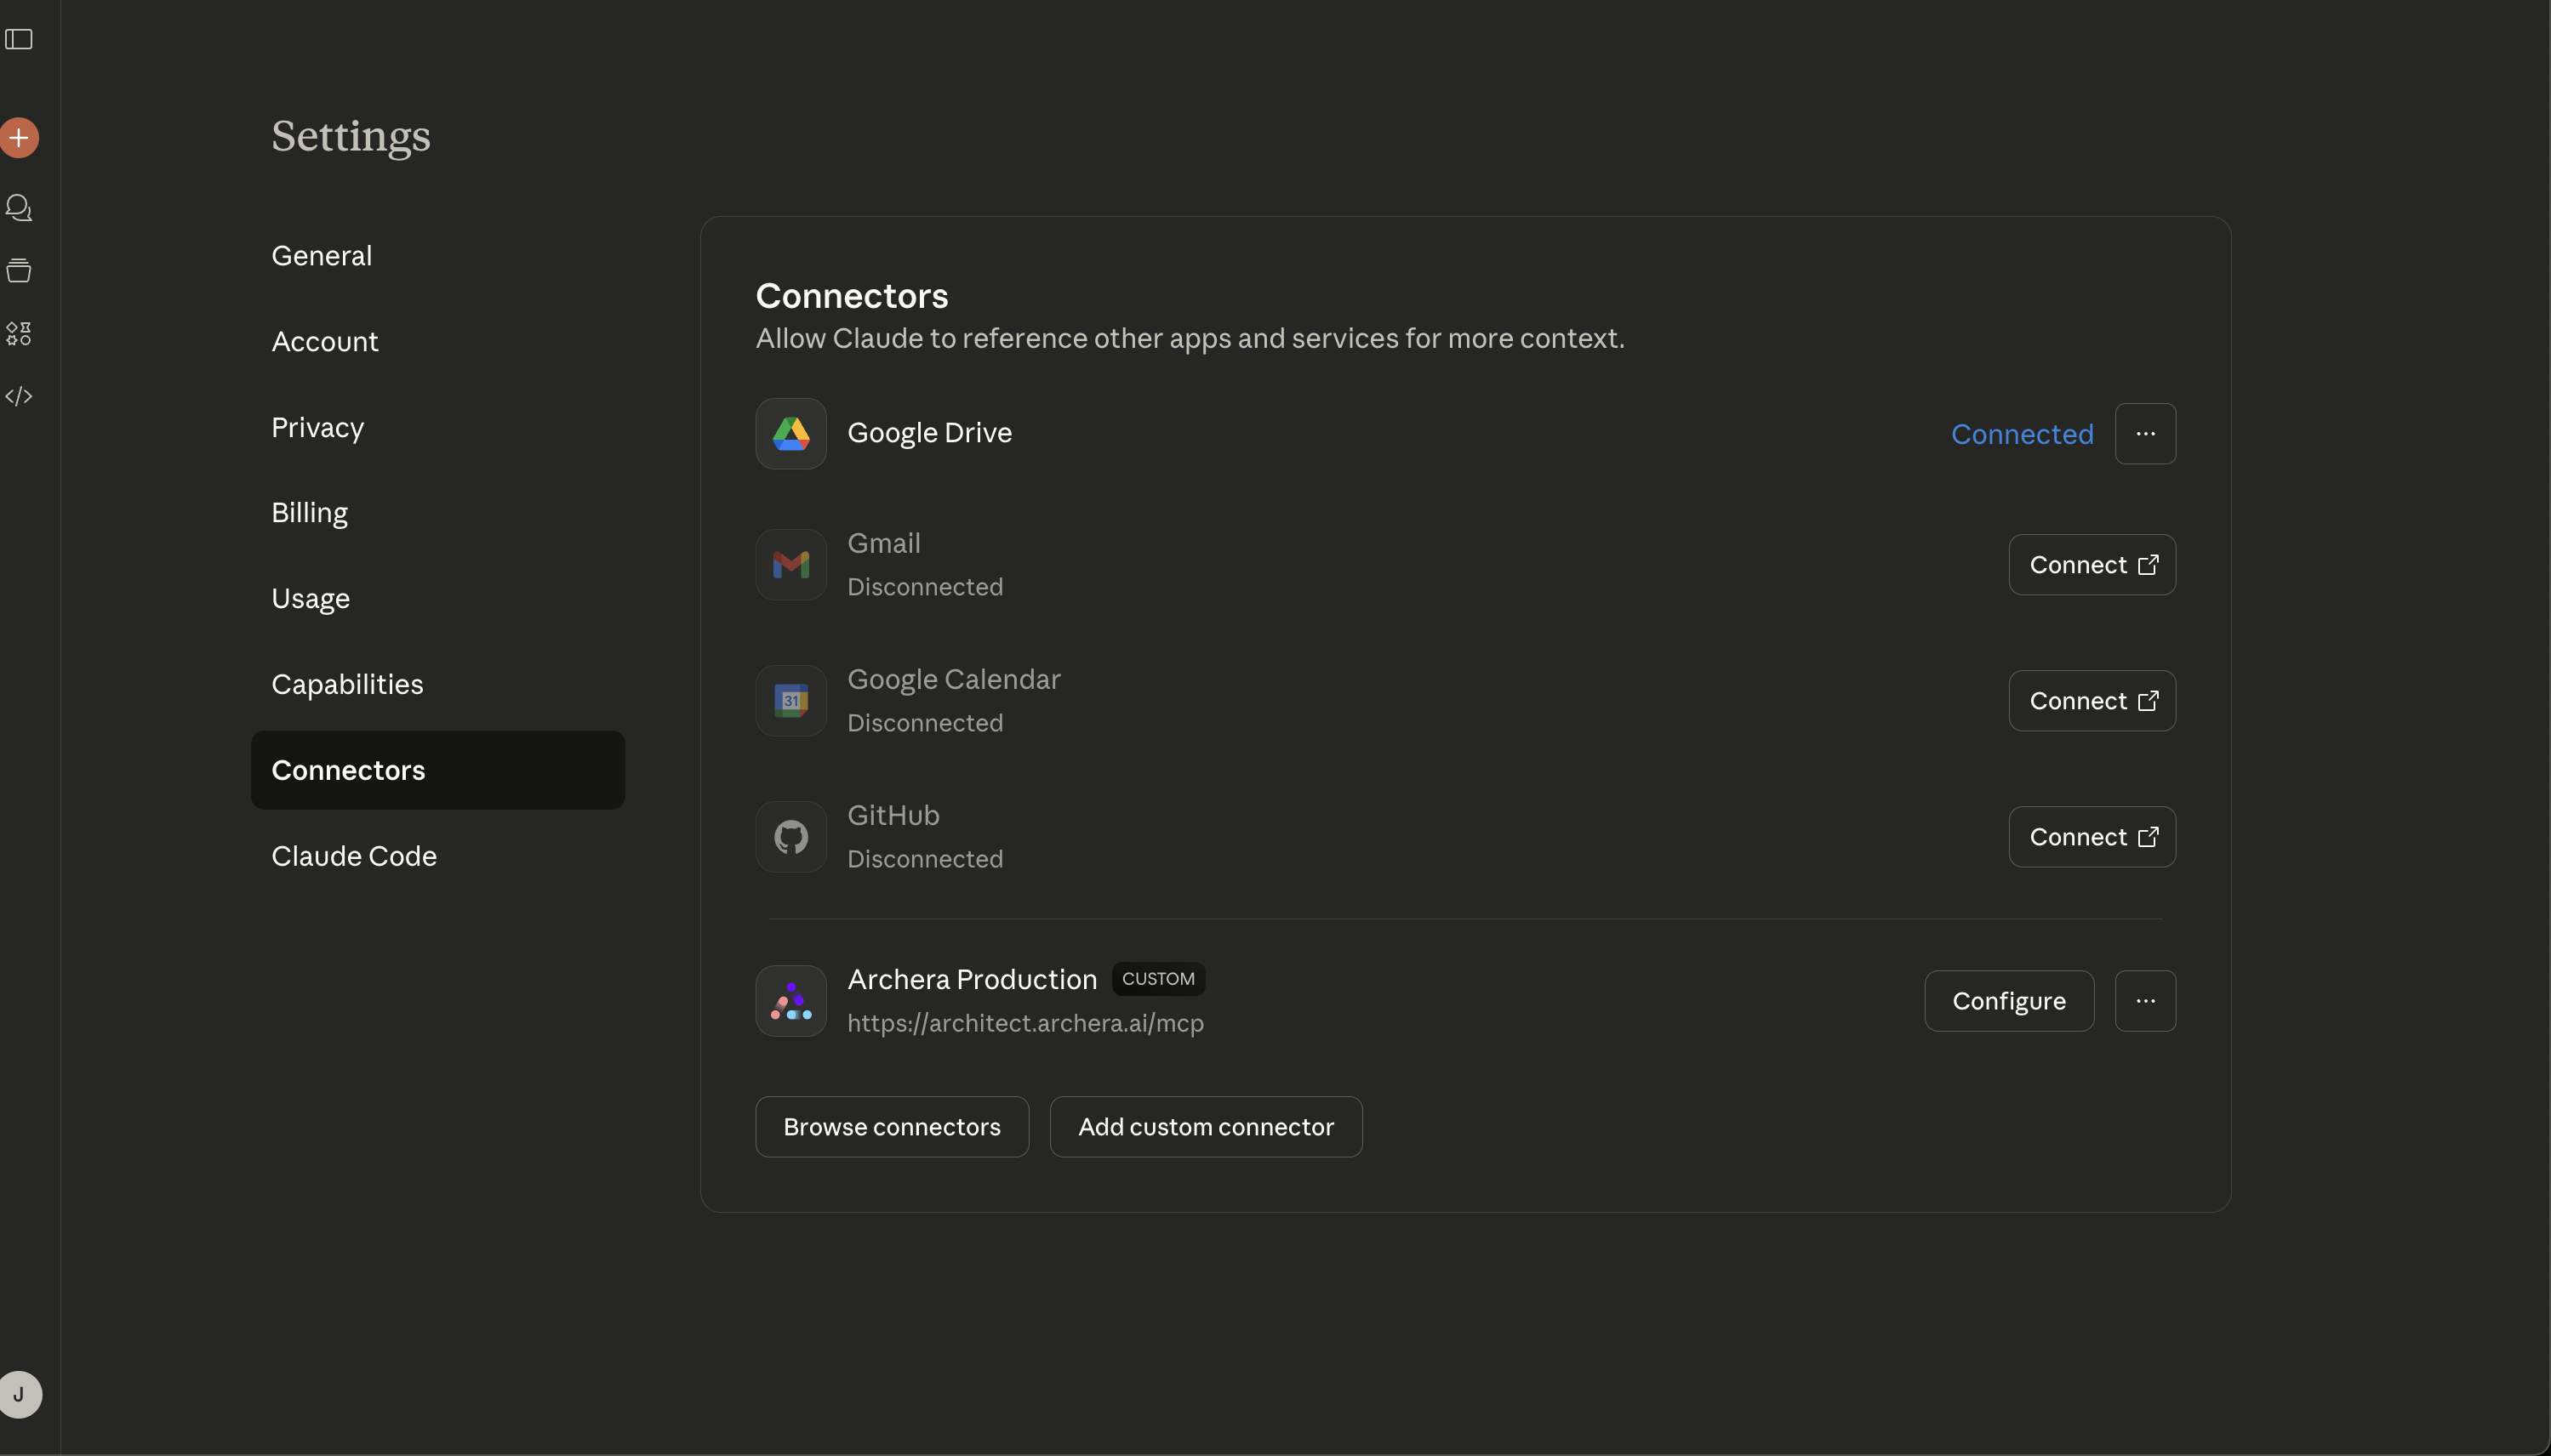
Task: Connect the Gmail integration
Action: pyautogui.click(x=2092, y=564)
